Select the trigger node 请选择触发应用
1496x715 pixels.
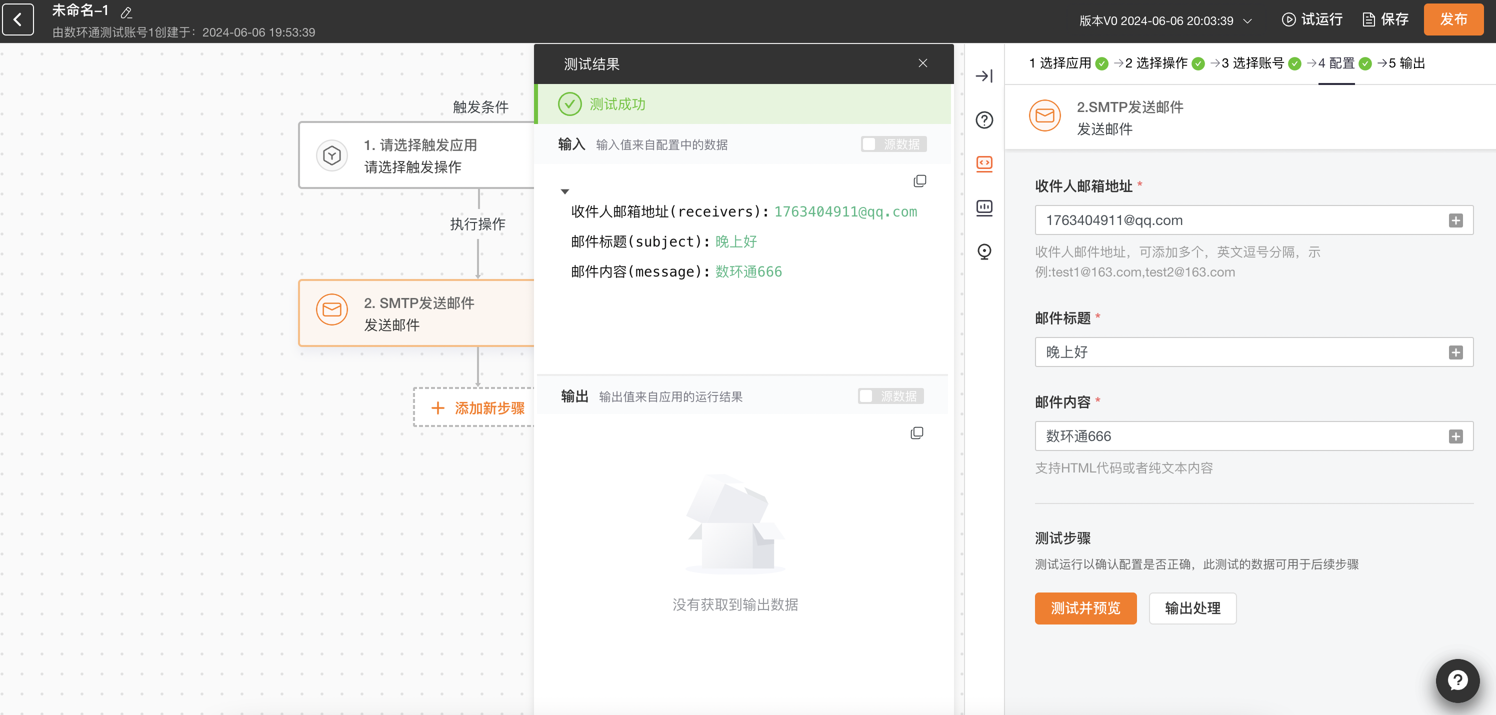point(416,155)
